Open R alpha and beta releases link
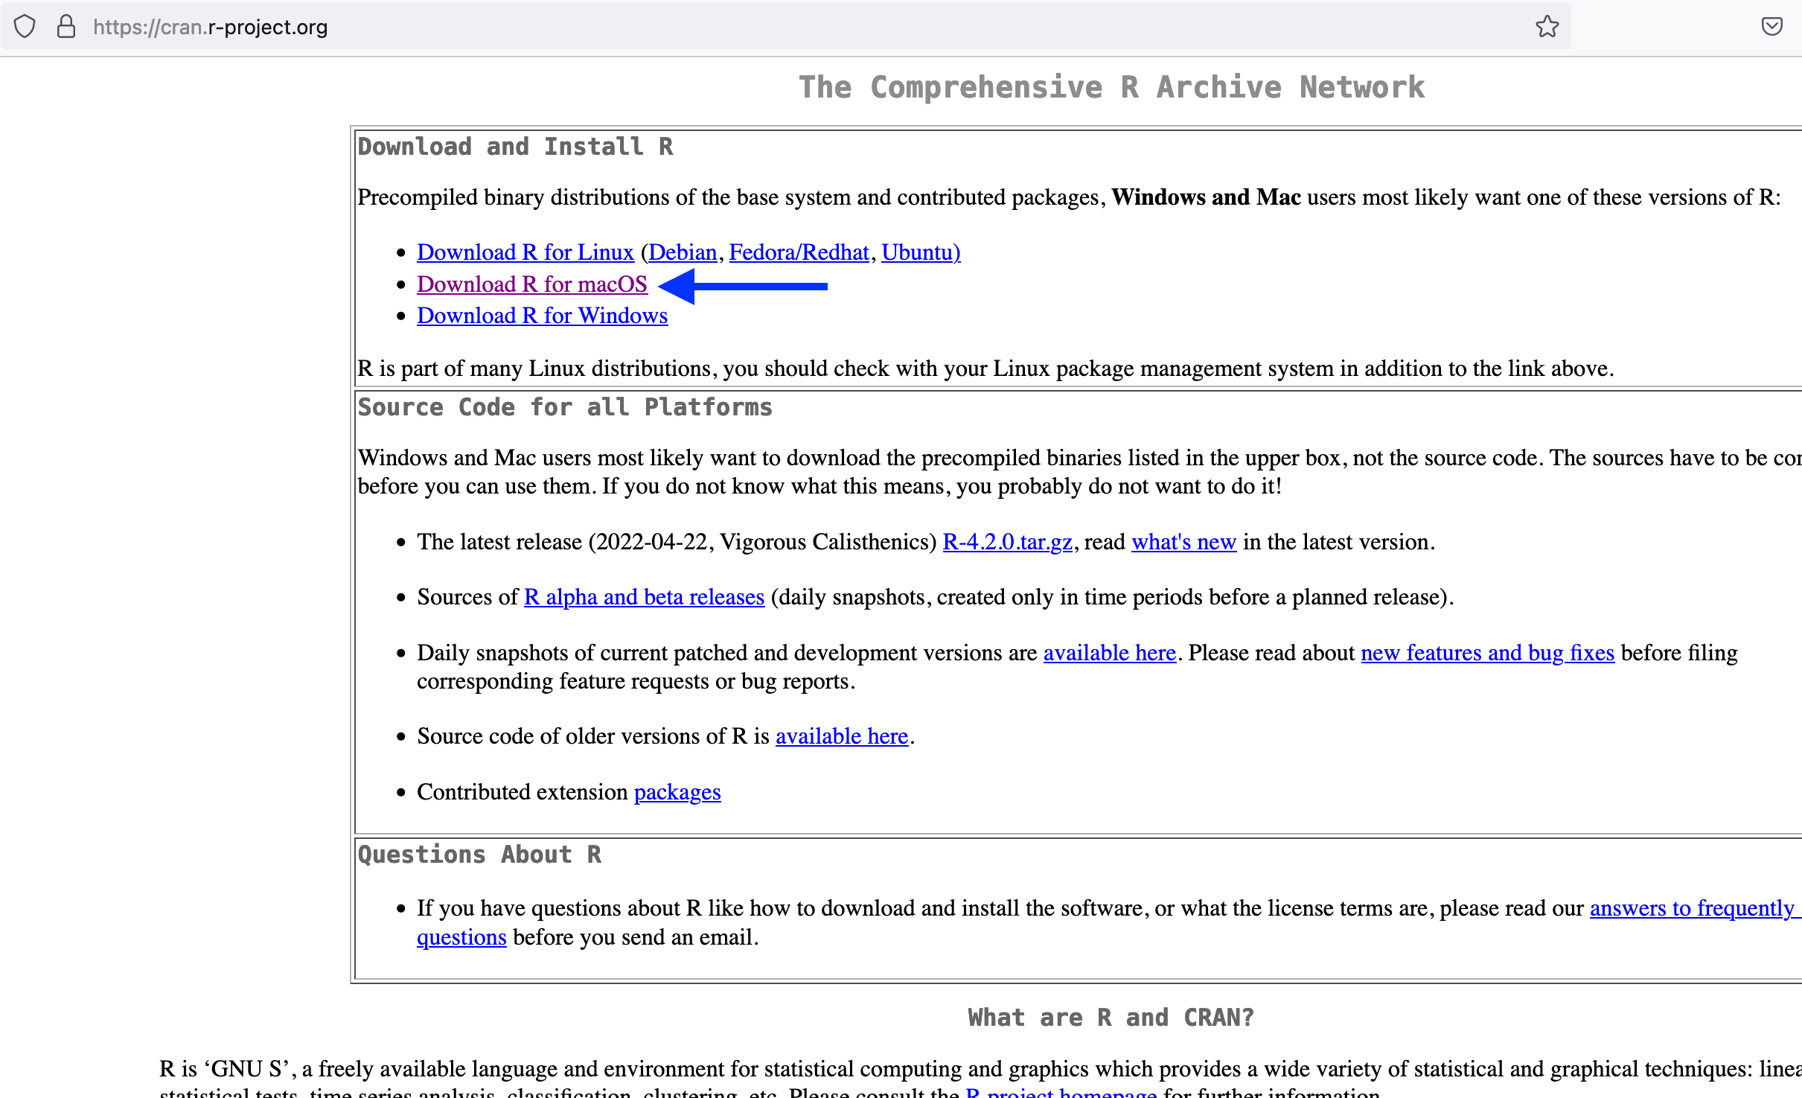Viewport: 1802px width, 1098px height. [x=644, y=597]
